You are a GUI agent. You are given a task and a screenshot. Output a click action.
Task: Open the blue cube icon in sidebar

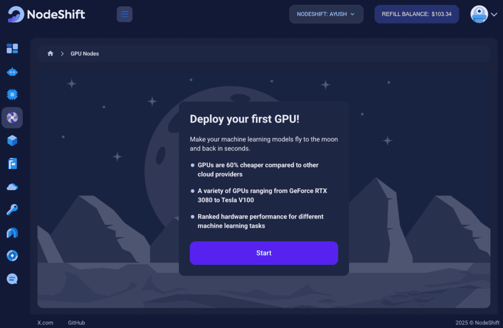point(12,141)
